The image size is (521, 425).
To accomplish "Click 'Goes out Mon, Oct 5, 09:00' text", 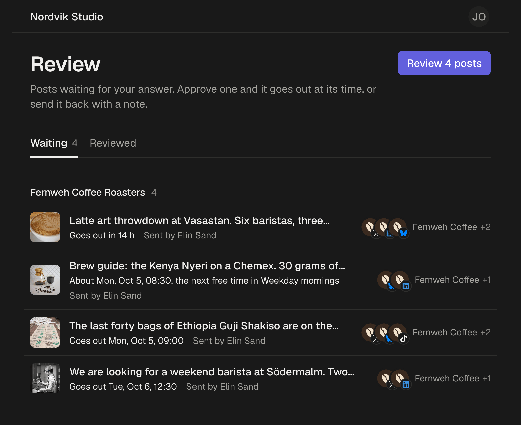I will coord(126,341).
